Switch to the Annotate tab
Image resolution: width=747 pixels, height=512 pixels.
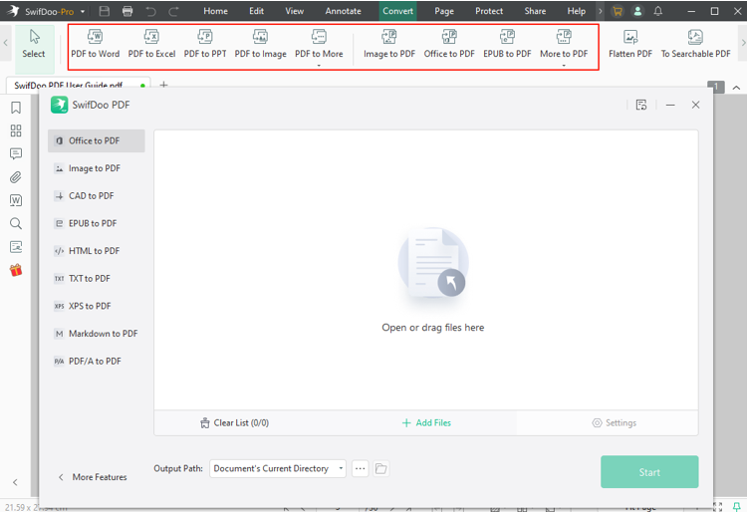[343, 11]
